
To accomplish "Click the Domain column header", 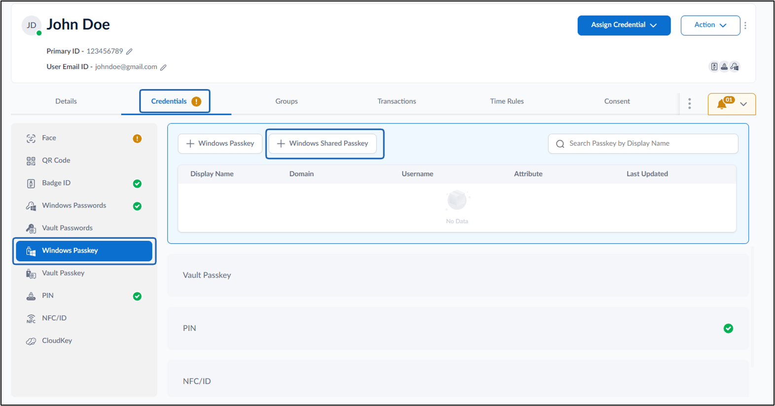I will (301, 174).
